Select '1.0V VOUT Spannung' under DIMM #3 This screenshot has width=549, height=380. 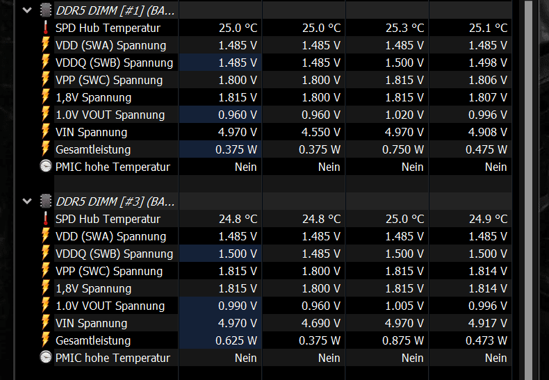110,306
